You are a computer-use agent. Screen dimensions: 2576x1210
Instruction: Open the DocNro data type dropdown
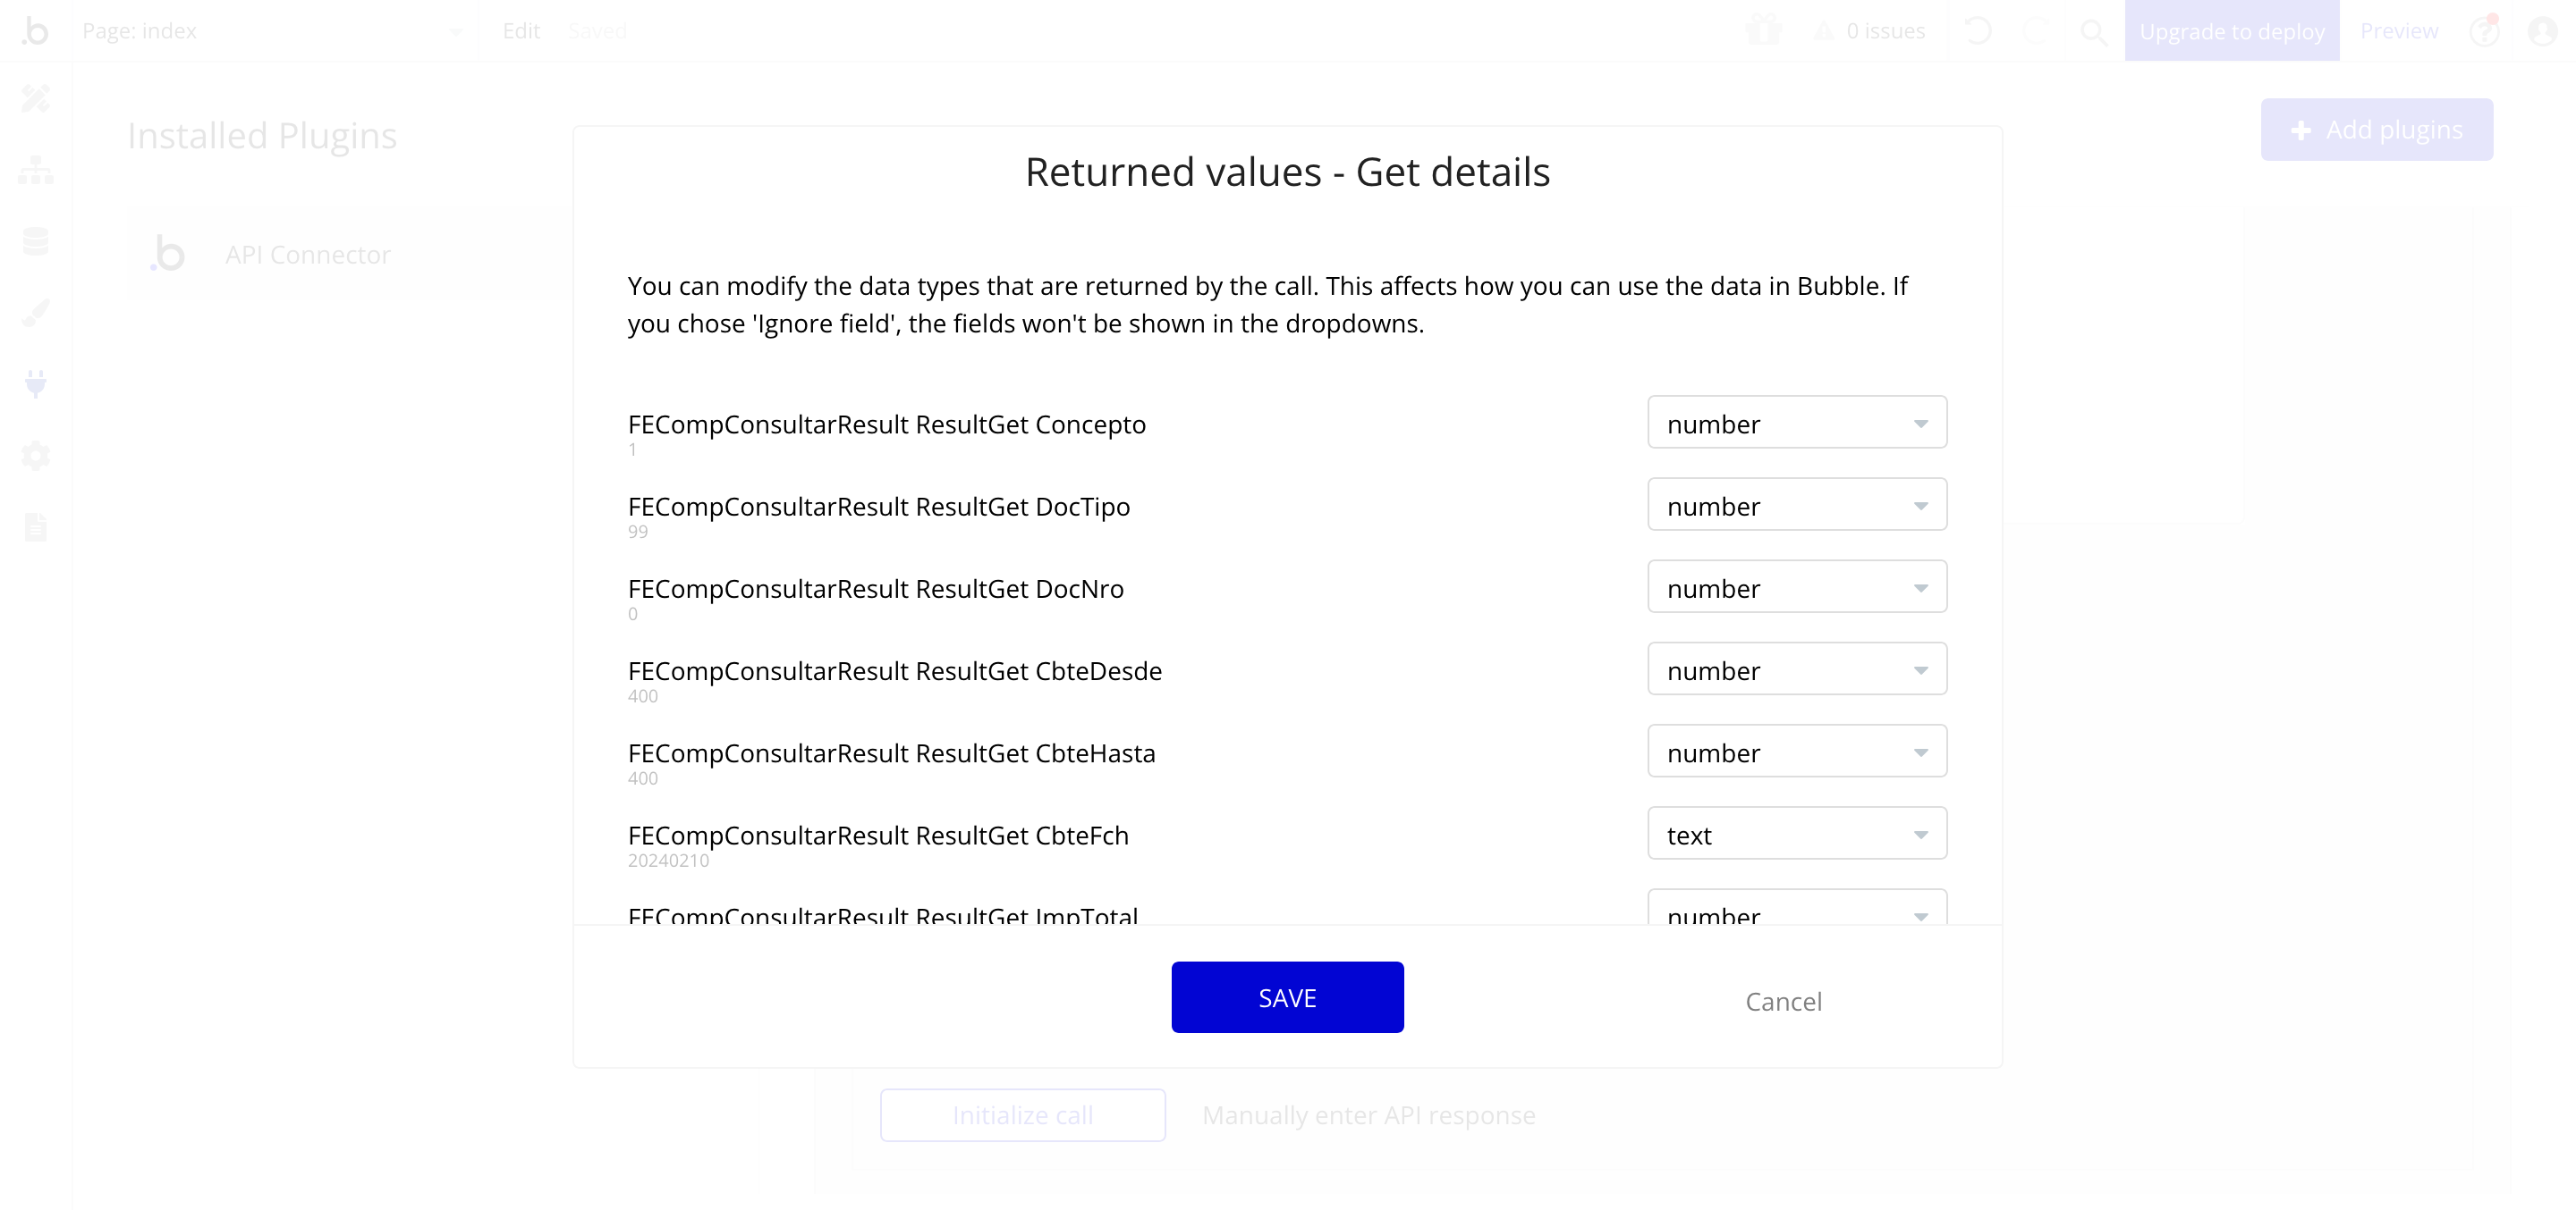click(1797, 586)
